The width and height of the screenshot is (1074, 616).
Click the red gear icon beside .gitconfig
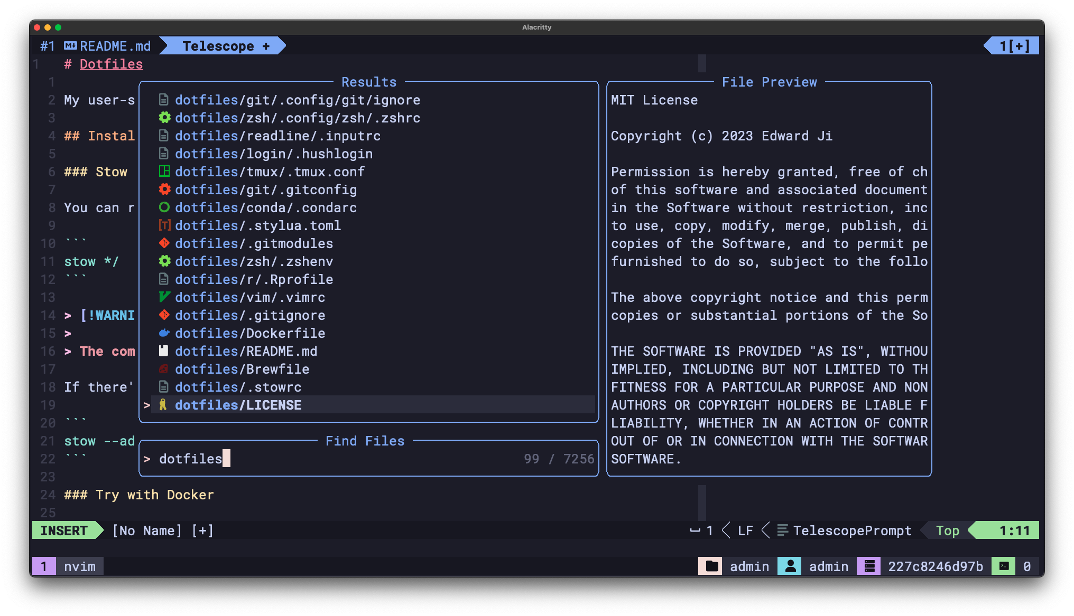164,189
